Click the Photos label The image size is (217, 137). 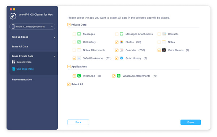tap(129, 42)
